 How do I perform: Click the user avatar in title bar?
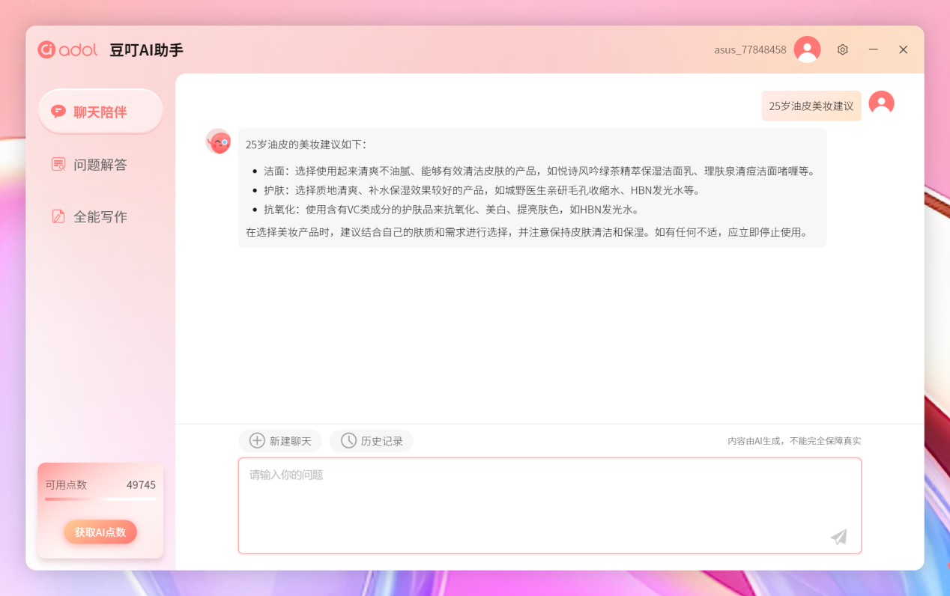[x=807, y=49]
